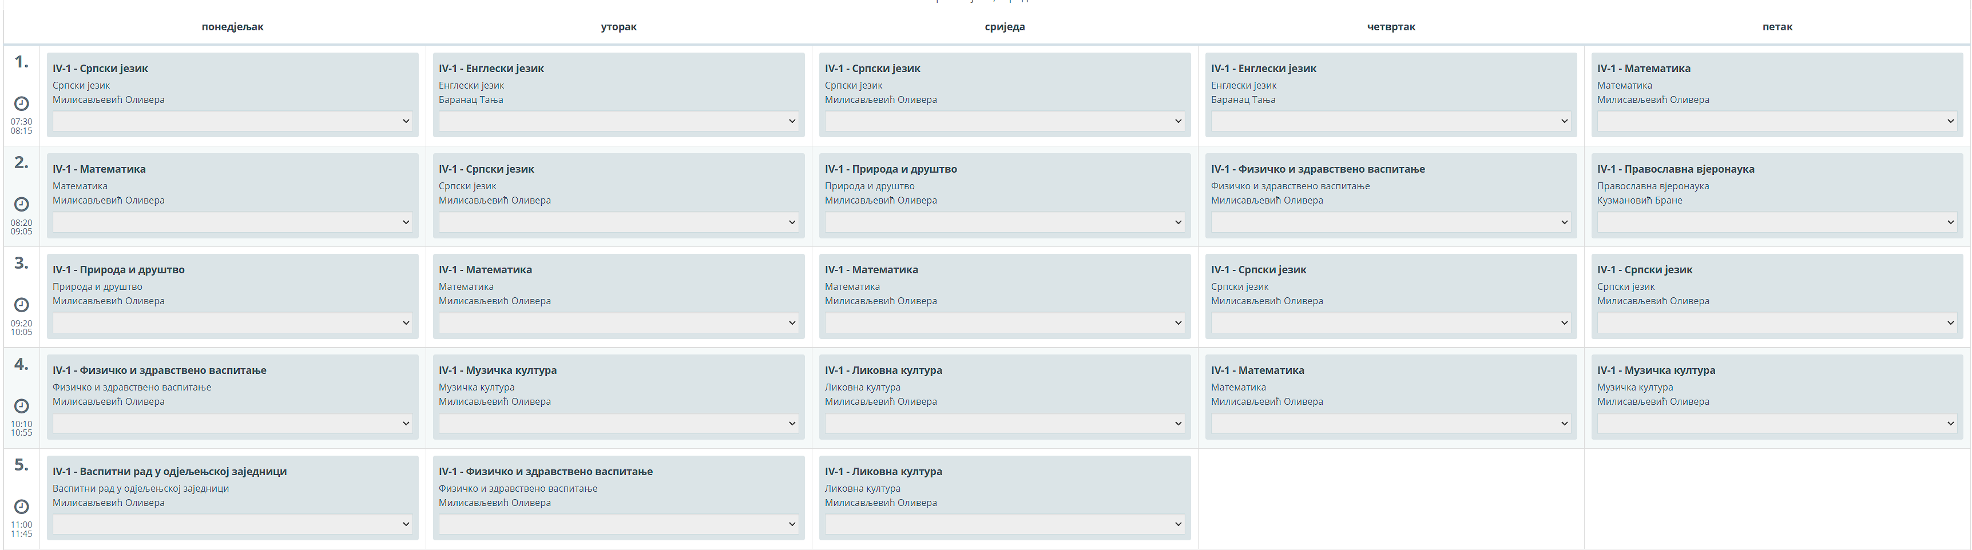Open dropdown for Thursday fourth period Математика
This screenshot has width=1972, height=550.
click(1390, 423)
